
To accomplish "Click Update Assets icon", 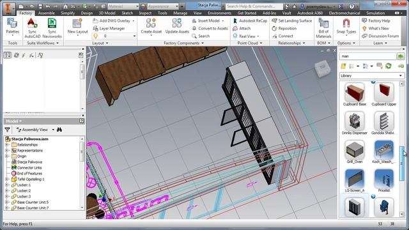I will [177, 23].
